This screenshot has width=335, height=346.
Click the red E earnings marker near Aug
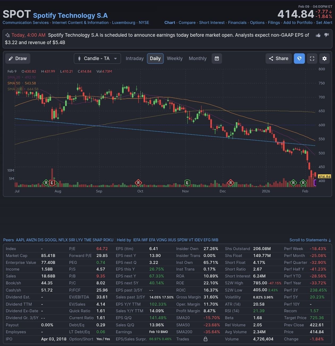(x=52, y=183)
